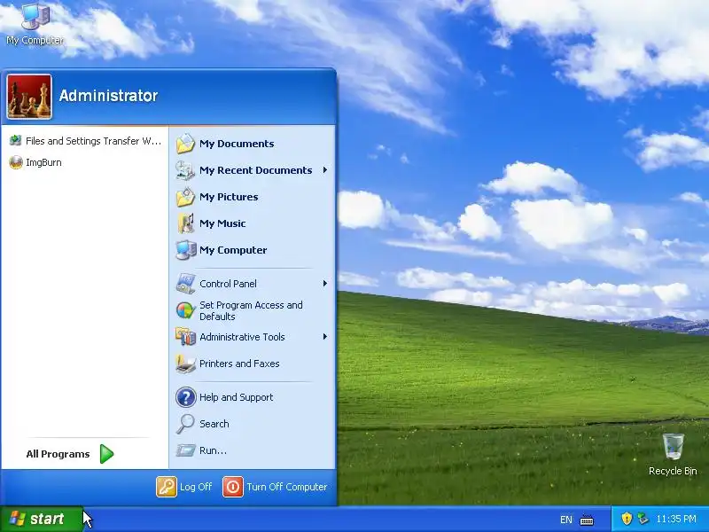This screenshot has height=532, width=709.
Task: Open the Recycle Bin desktop icon
Action: click(x=673, y=454)
